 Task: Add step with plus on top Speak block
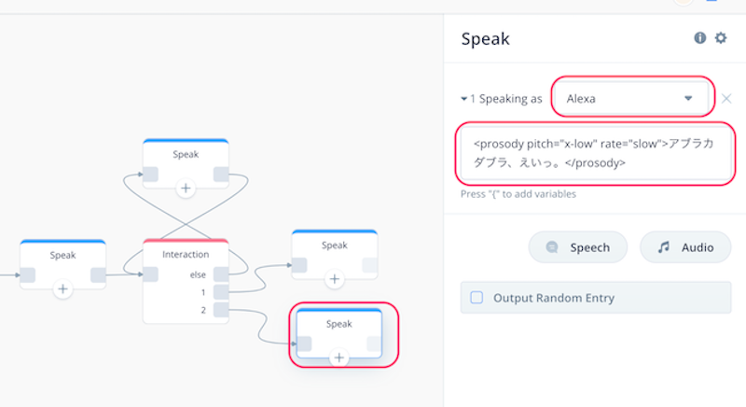click(186, 188)
